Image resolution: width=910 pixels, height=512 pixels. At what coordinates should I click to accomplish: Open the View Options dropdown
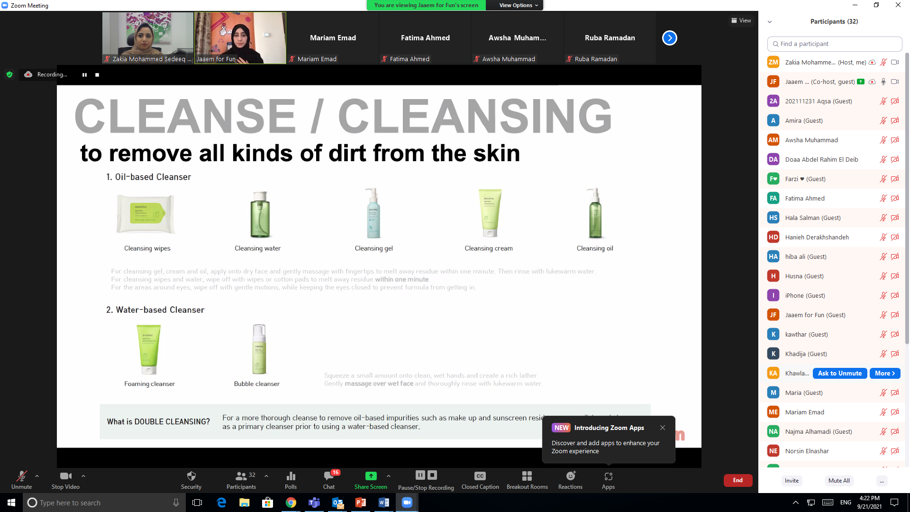coord(519,5)
